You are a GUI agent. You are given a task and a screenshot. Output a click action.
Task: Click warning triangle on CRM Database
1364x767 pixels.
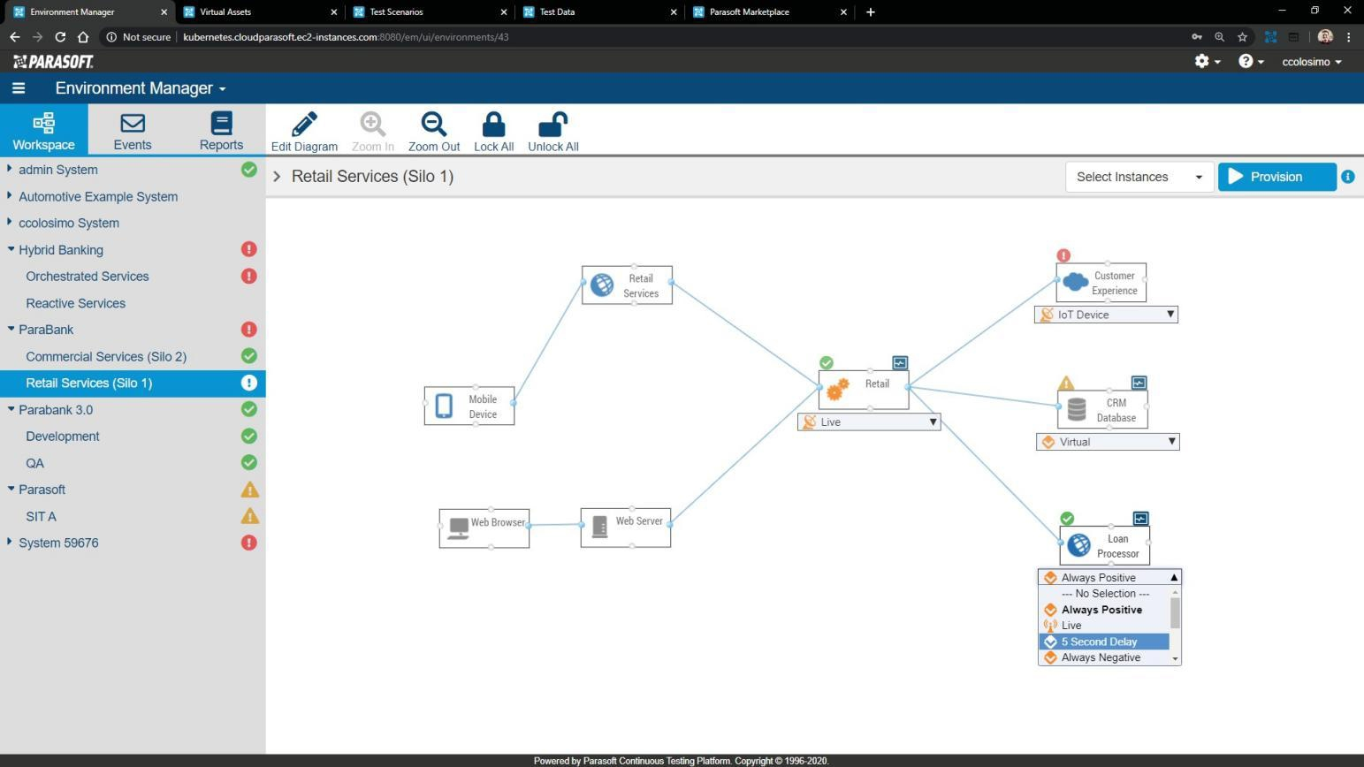pyautogui.click(x=1066, y=383)
